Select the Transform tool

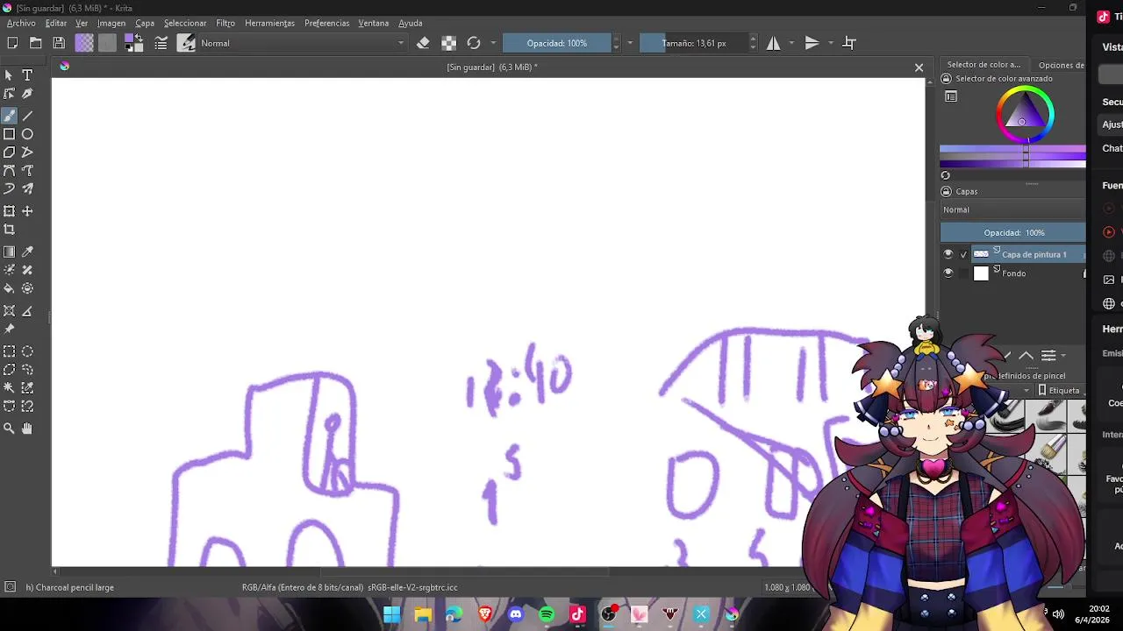(x=9, y=211)
